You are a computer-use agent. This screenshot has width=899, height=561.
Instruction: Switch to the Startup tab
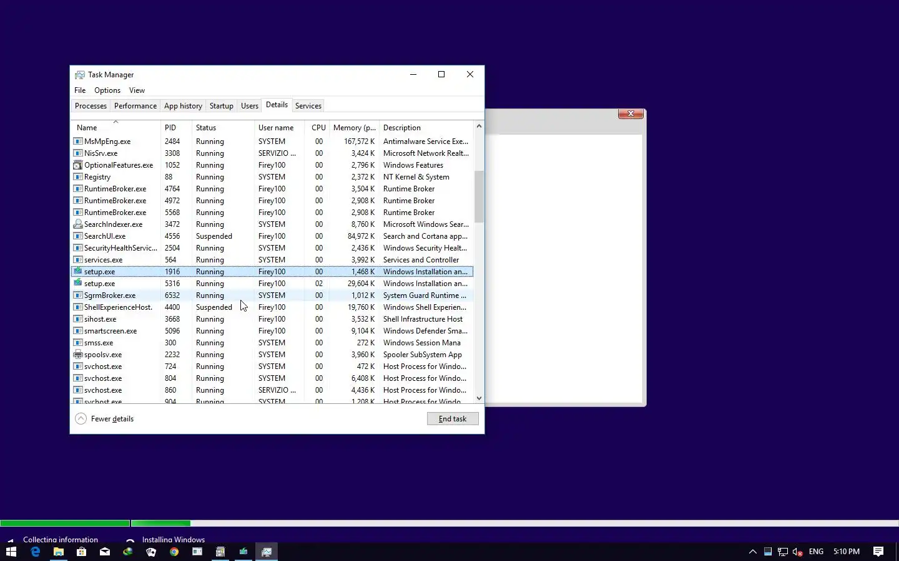(221, 106)
